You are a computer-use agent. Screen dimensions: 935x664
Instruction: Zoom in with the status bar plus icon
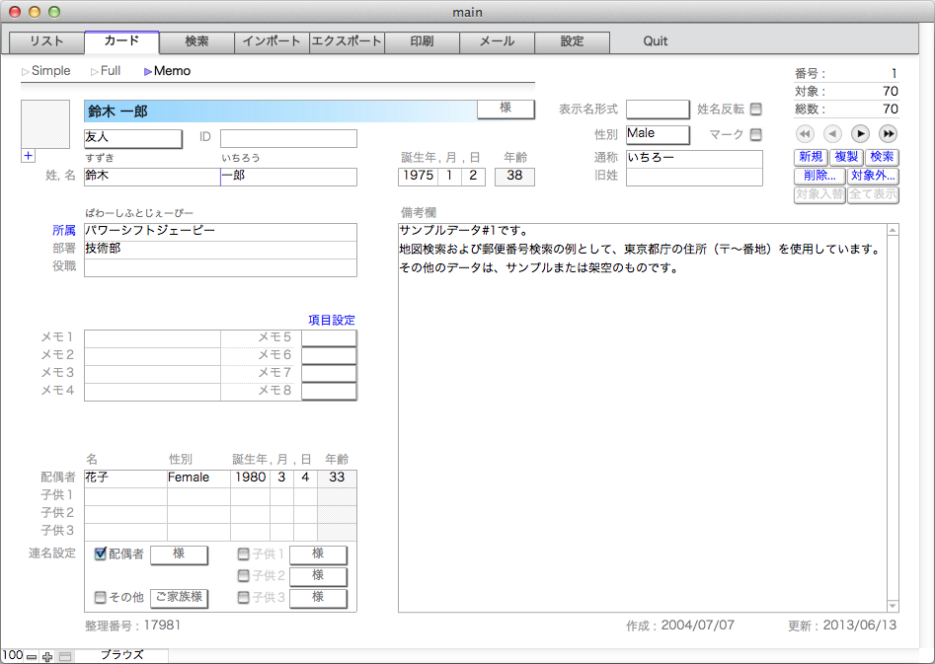47,656
